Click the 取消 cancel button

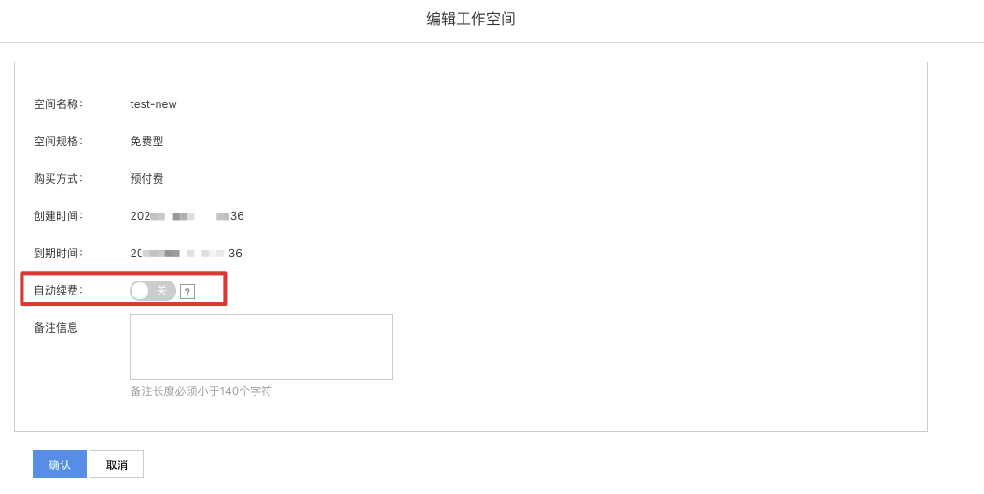[117, 464]
